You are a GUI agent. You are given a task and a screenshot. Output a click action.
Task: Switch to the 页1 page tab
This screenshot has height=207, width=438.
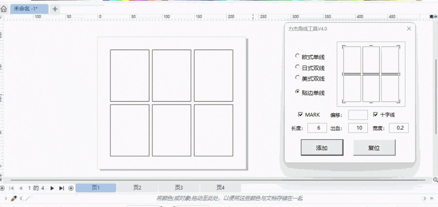click(96, 188)
